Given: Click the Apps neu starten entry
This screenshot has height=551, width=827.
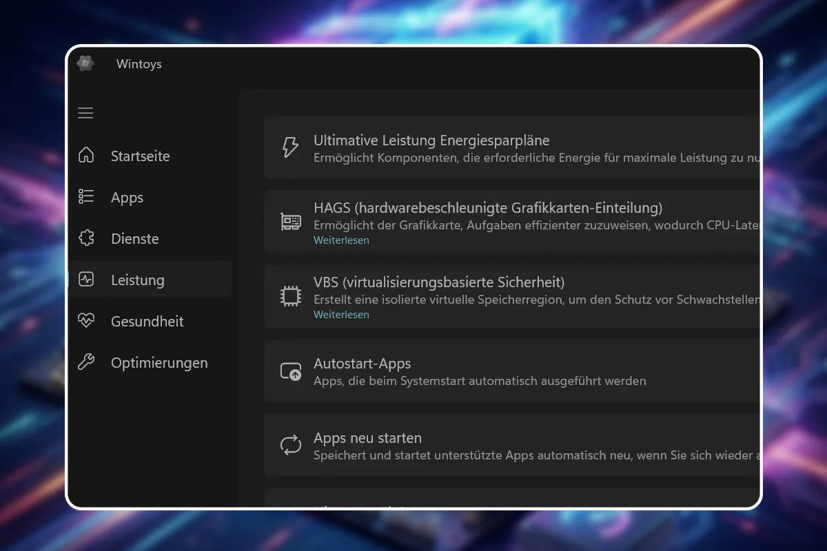Looking at the screenshot, I should coord(482,445).
